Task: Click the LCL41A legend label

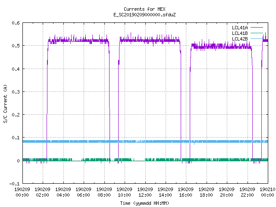Action: point(240,28)
